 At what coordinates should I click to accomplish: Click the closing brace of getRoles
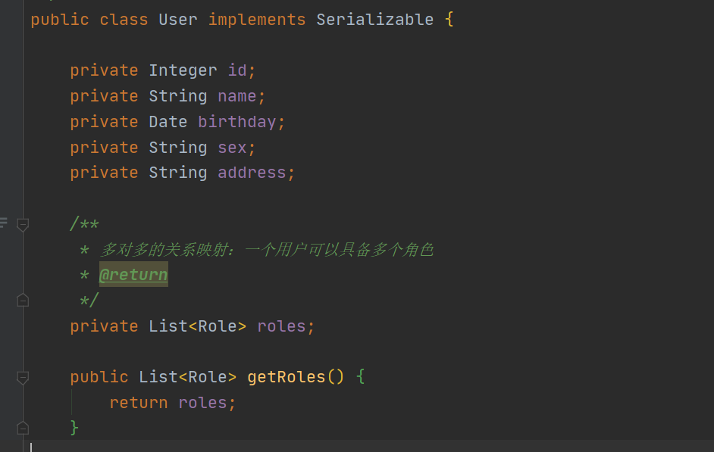(74, 428)
